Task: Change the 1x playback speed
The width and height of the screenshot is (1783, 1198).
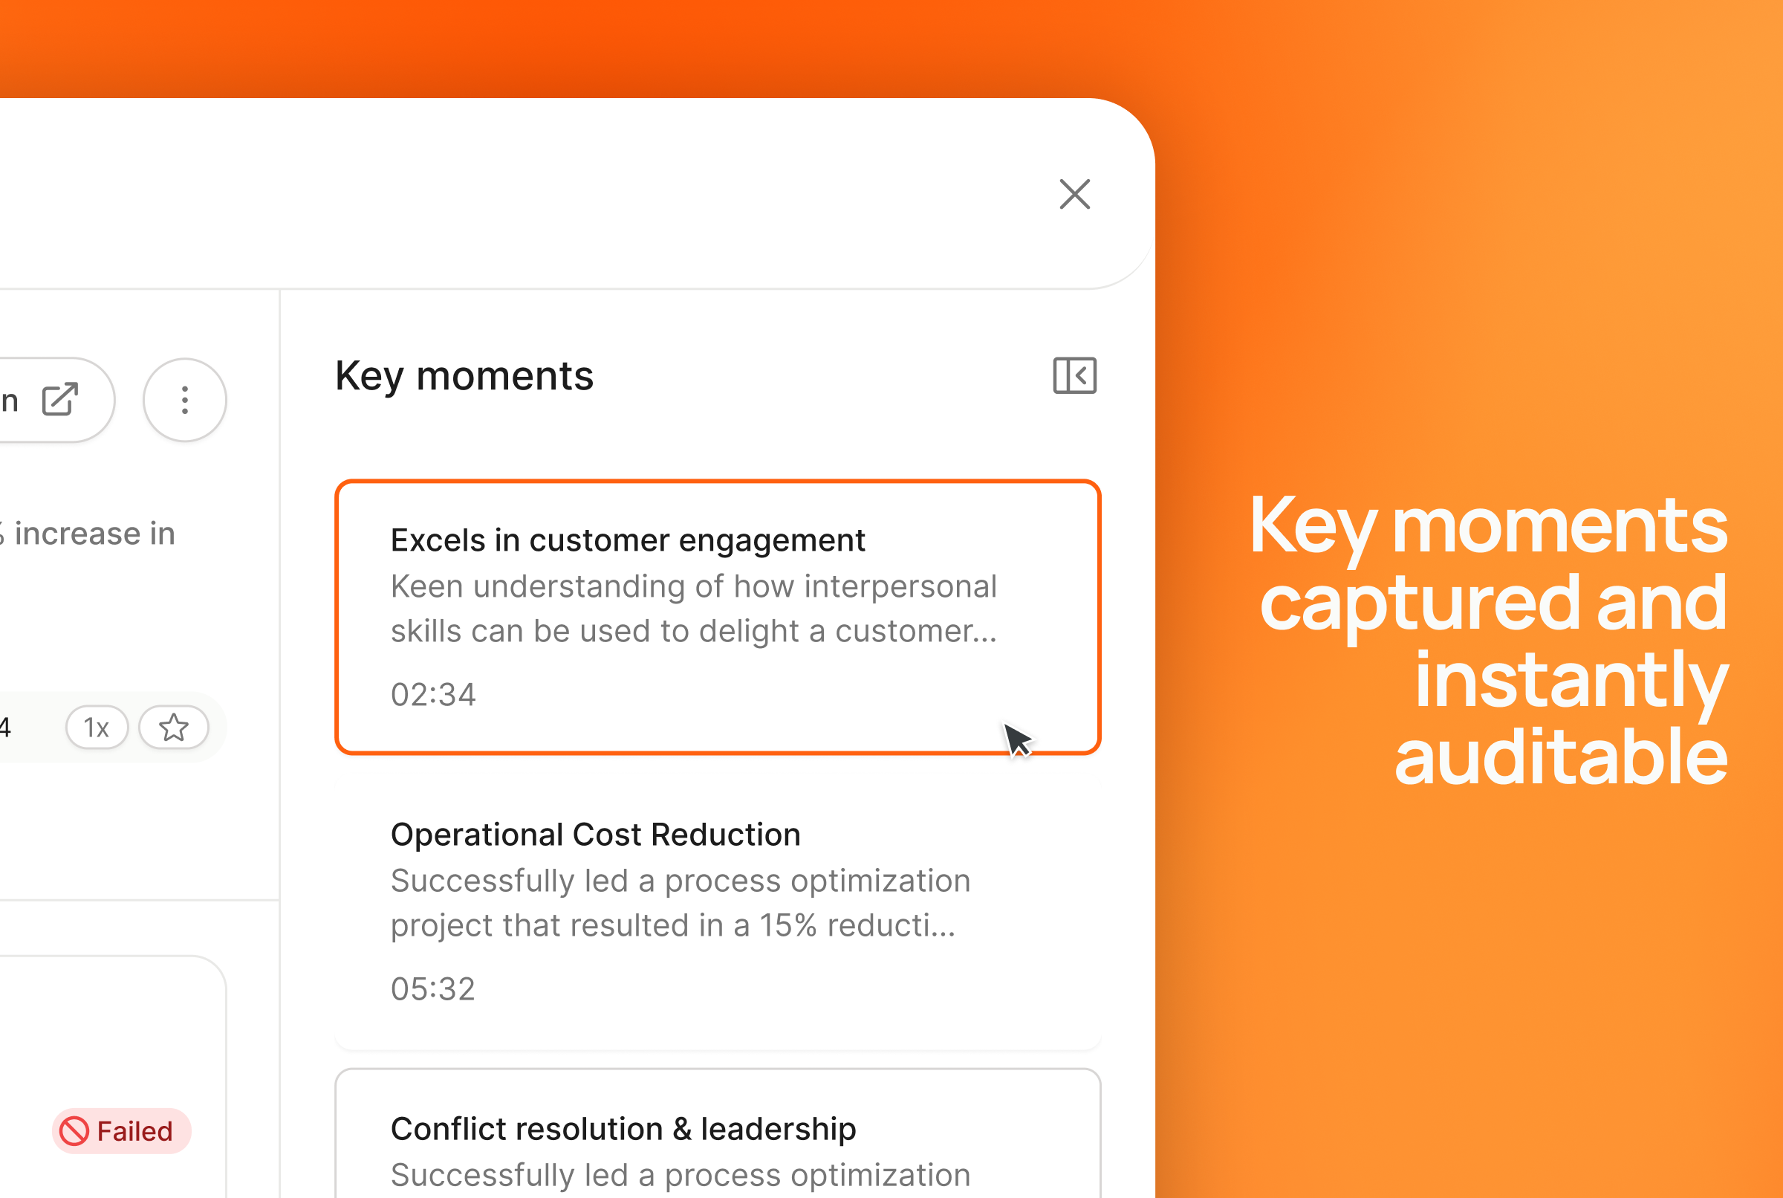Action: point(97,728)
